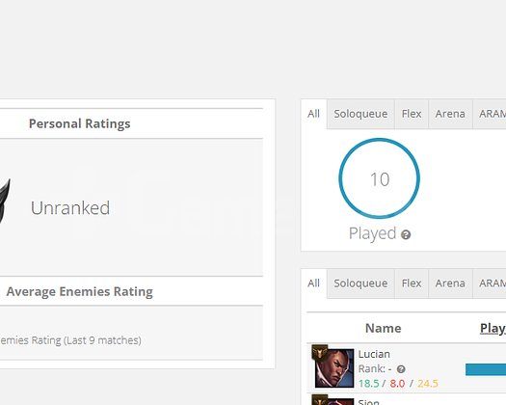This screenshot has width=506, height=405.
Task: Click Lucian's played progress bar
Action: pyautogui.click(x=486, y=369)
